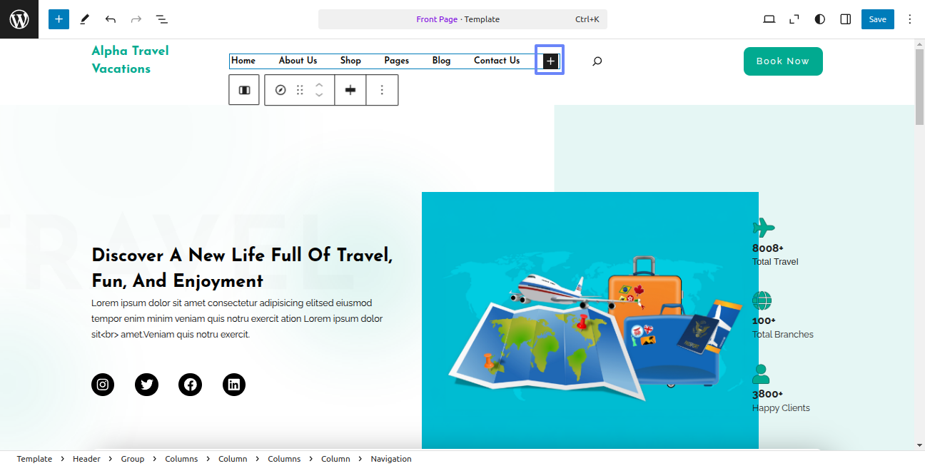Select the Lorem ipsum paragraph text
Image resolution: width=925 pixels, height=466 pixels.
click(x=237, y=318)
